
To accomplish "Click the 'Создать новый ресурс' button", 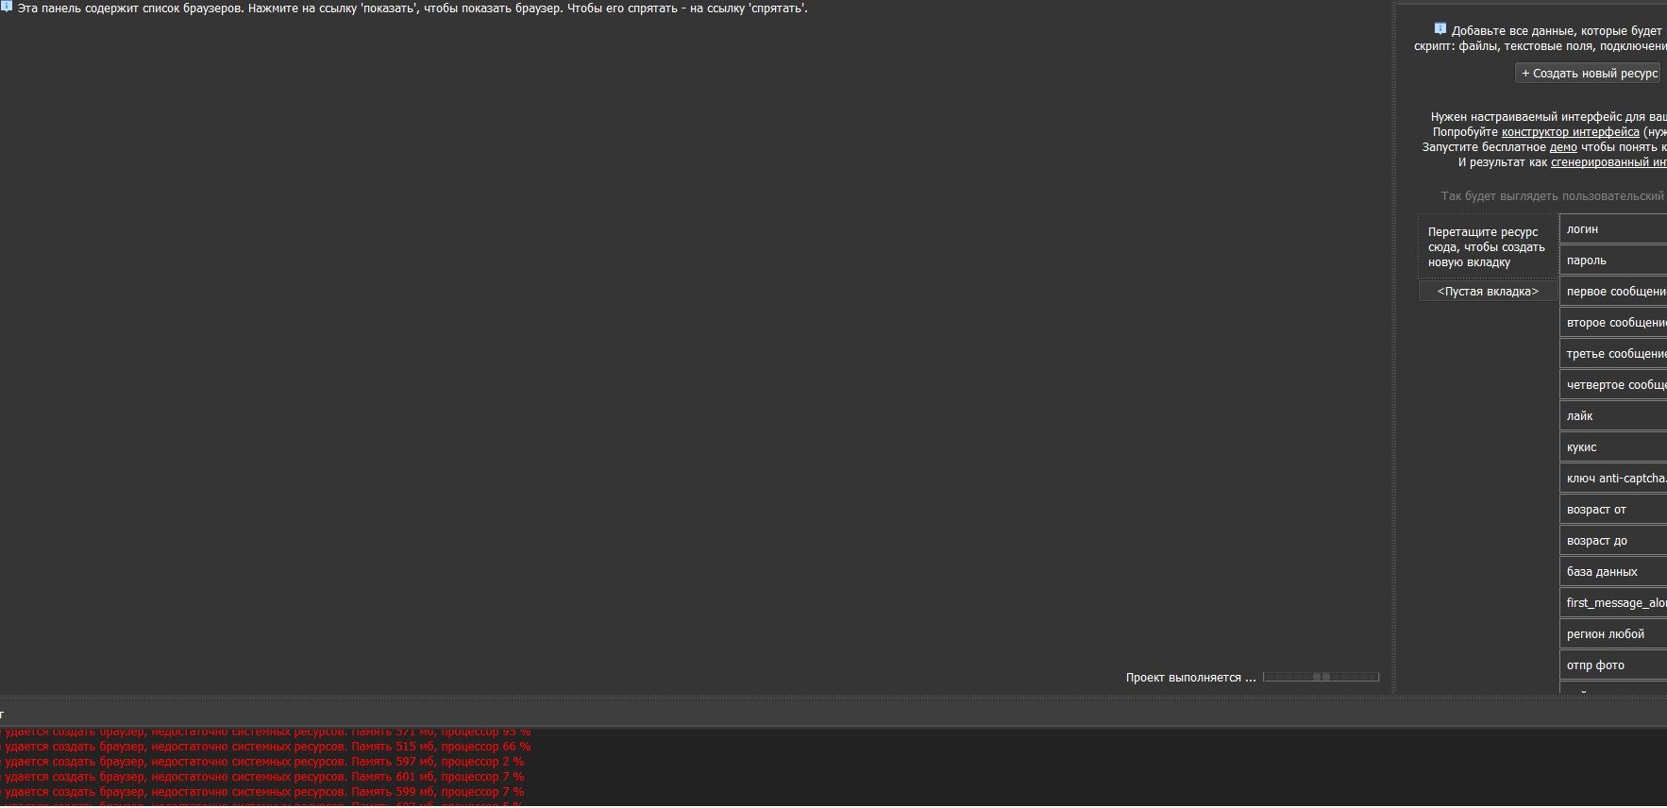I will coord(1589,74).
